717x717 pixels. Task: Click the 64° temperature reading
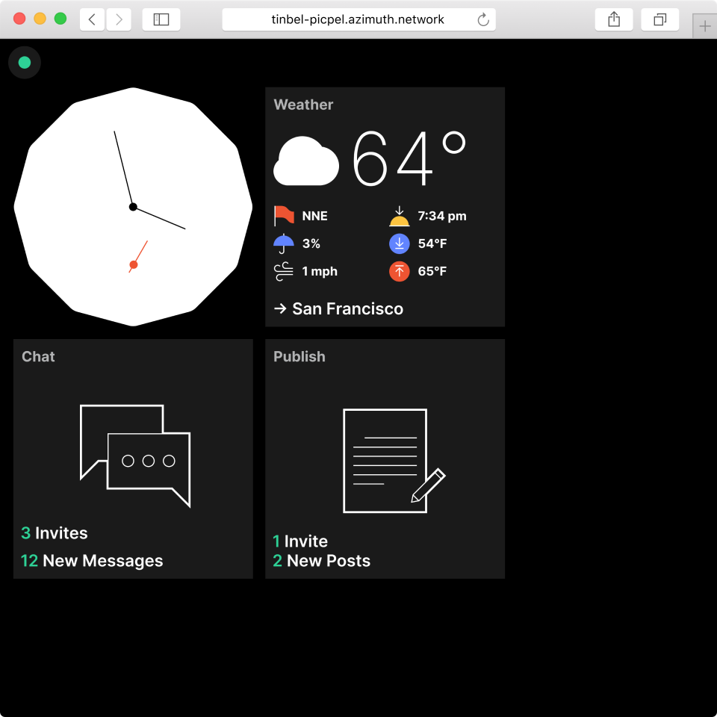click(409, 158)
